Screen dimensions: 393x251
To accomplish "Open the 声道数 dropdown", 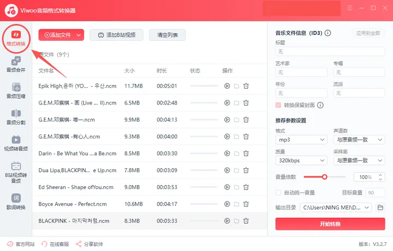I will pos(359,140).
